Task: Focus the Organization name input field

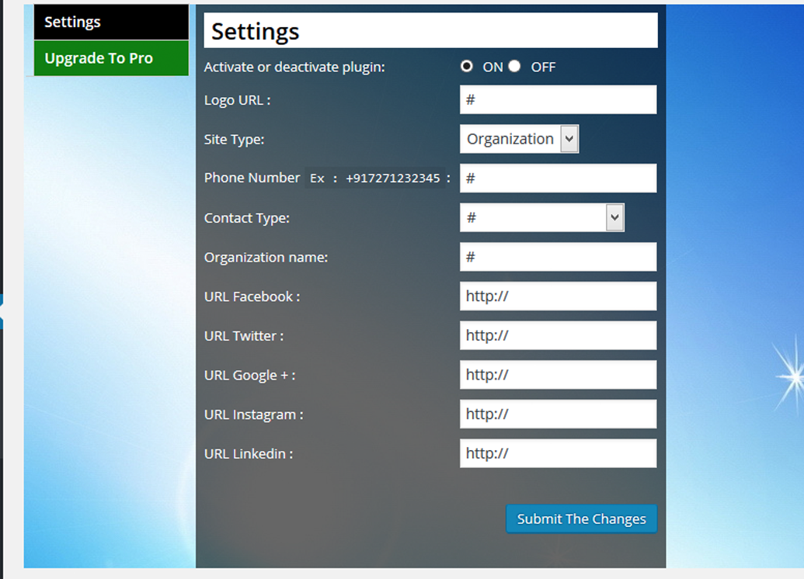Action: [558, 257]
